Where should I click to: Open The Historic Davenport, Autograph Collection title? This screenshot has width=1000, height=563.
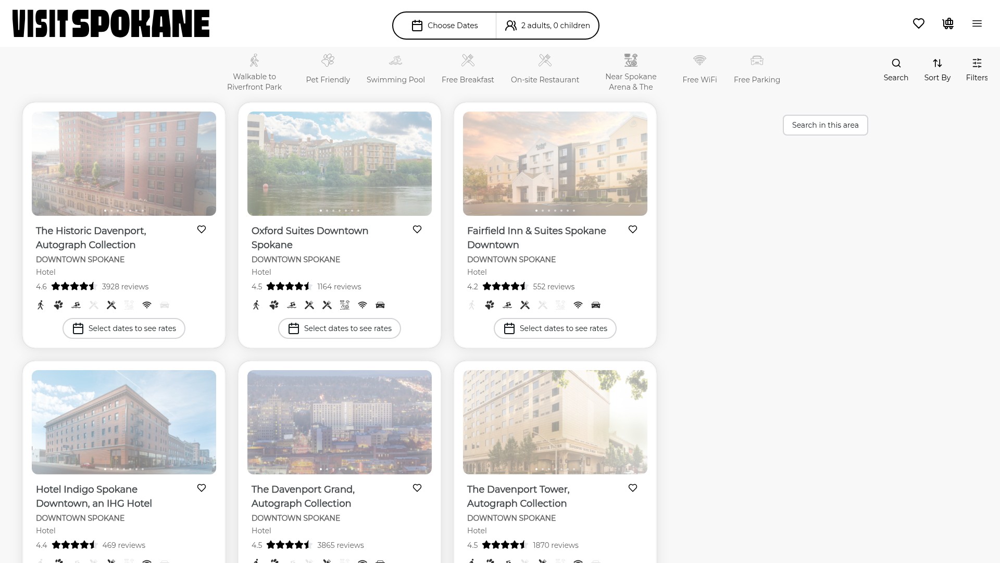(x=91, y=238)
